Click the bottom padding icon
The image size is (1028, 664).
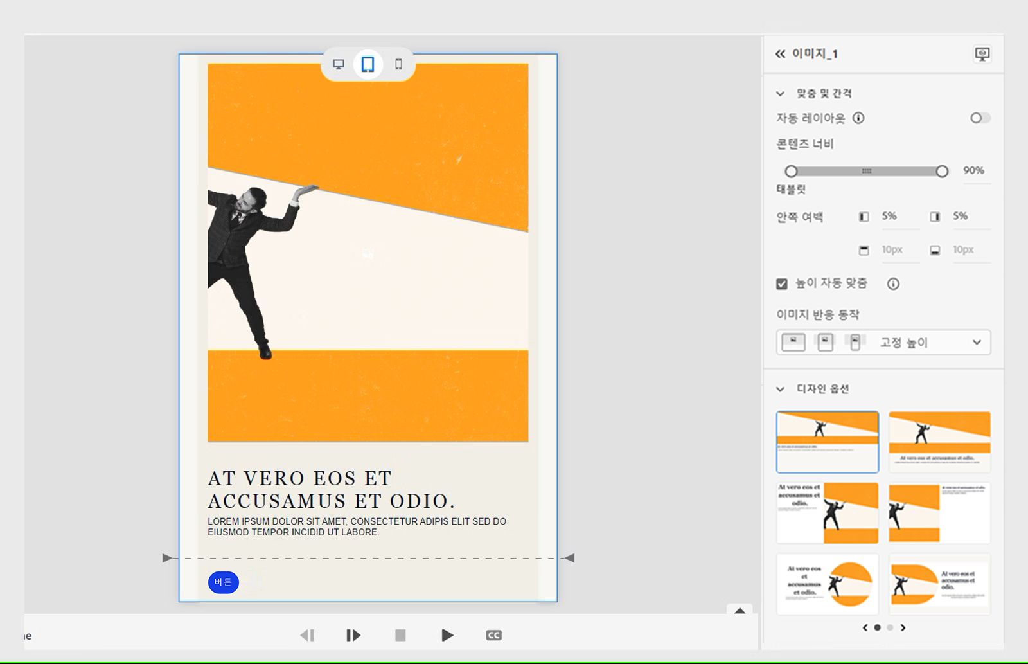[x=935, y=250]
